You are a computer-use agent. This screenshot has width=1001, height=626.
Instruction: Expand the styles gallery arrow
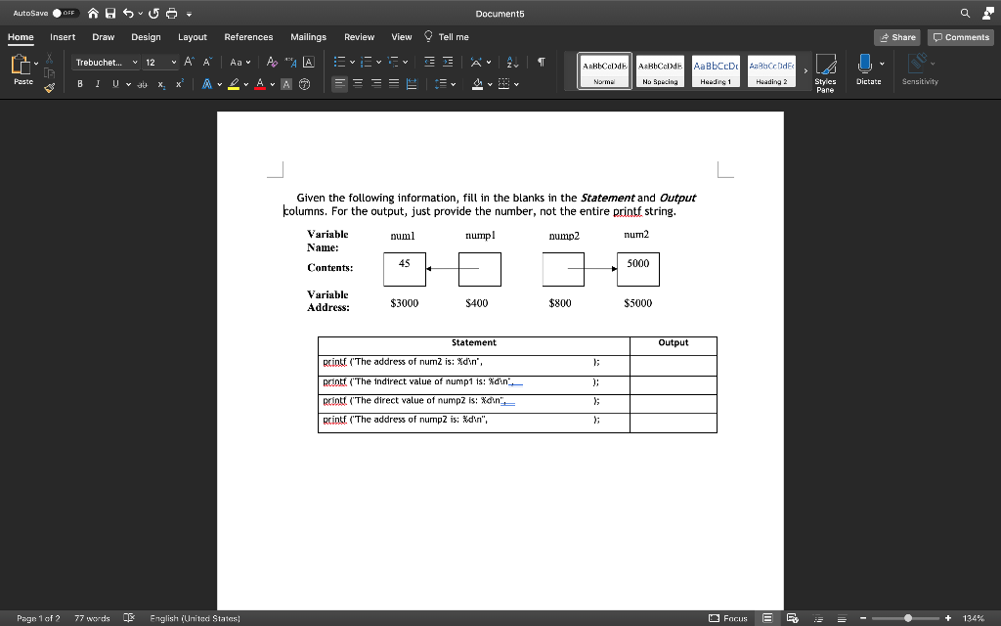pos(805,70)
